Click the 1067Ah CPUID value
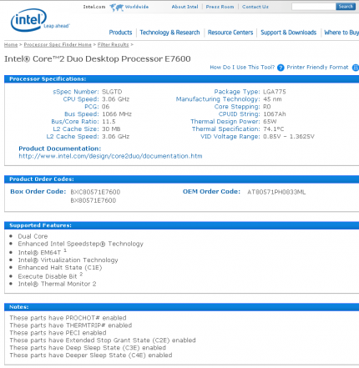Viewport: 359px width, 368px height. [275, 114]
